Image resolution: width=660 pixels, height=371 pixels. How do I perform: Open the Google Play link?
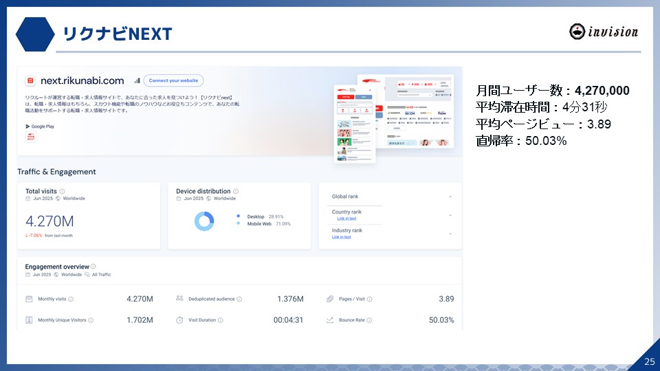click(40, 126)
